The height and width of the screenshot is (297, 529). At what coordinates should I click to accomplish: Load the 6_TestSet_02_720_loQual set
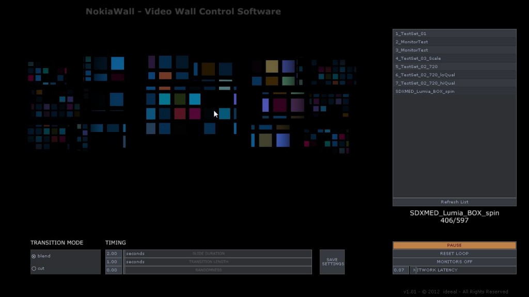point(454,75)
